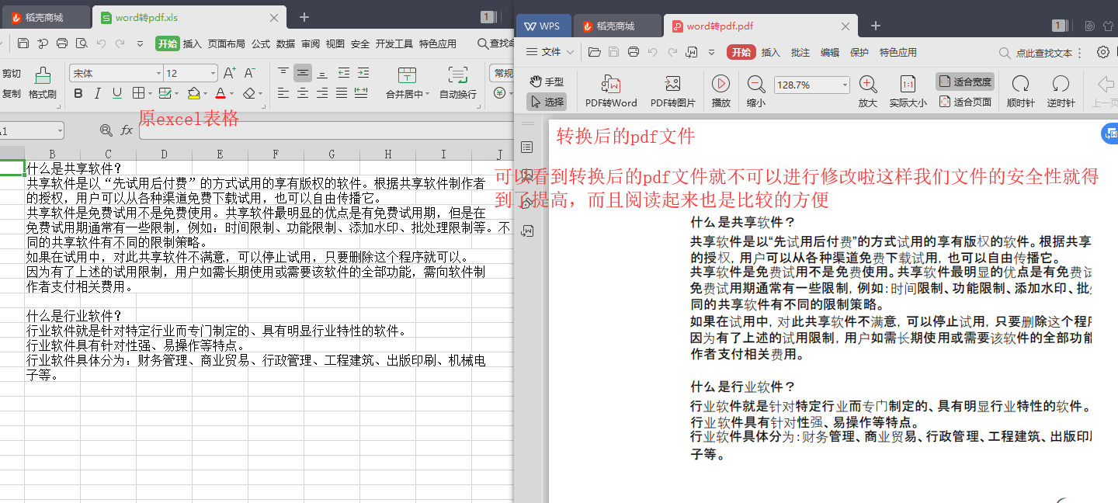Screen dimensions: 1118x503
Task: Expand the 合并居中 dropdown arrow
Action: point(427,94)
